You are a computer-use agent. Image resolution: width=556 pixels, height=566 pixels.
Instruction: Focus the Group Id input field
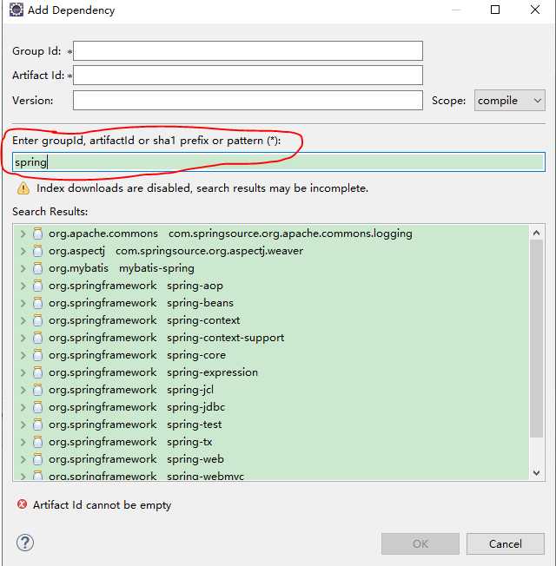248,50
